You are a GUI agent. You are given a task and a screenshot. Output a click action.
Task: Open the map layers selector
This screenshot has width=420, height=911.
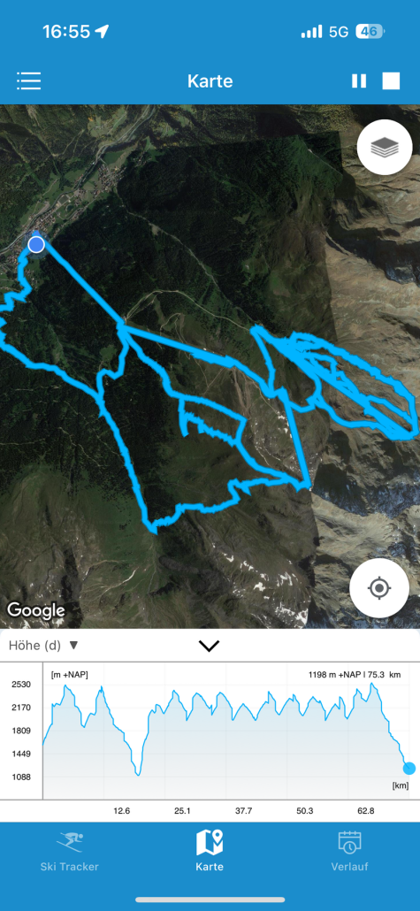click(x=385, y=149)
